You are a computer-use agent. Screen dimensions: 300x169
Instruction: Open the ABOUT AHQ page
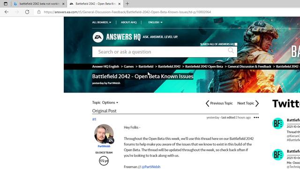click(128, 22)
